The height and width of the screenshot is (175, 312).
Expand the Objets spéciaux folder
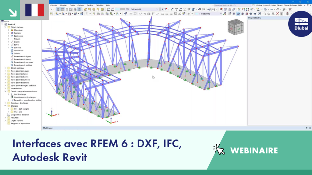click(5, 68)
